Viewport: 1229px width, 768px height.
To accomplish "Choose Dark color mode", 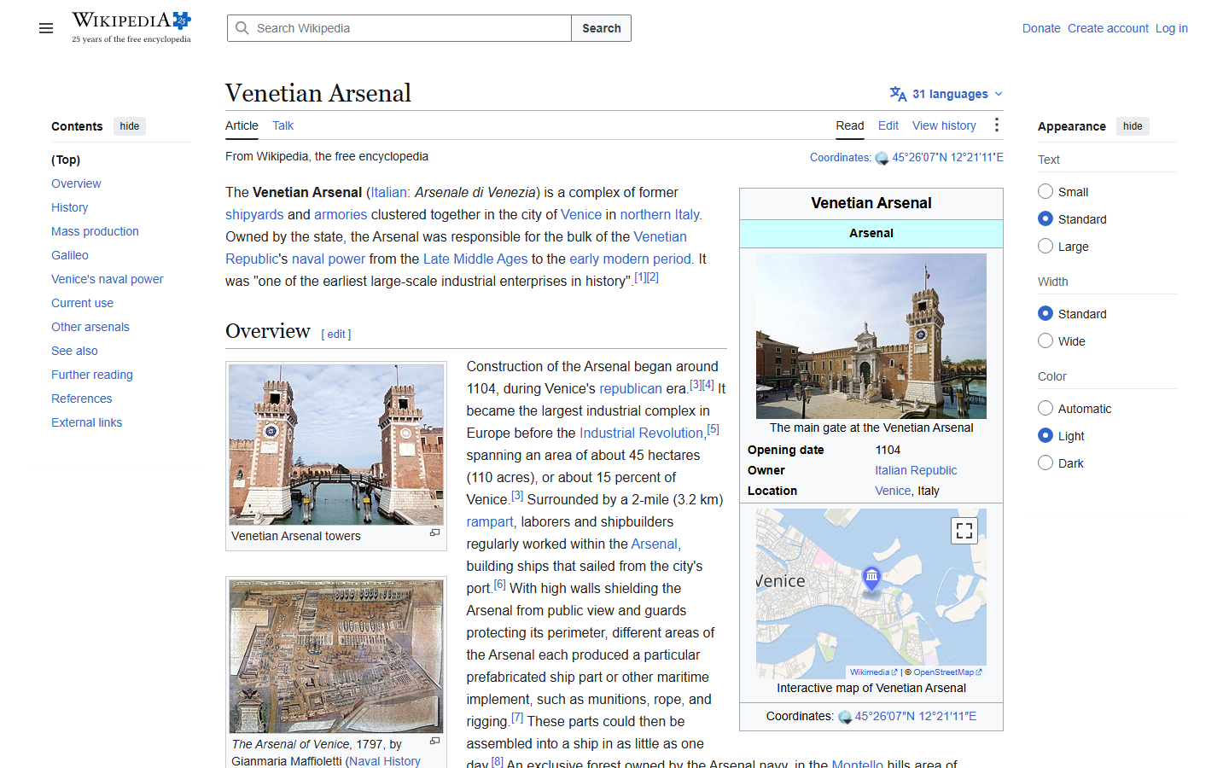I will [x=1046, y=463].
